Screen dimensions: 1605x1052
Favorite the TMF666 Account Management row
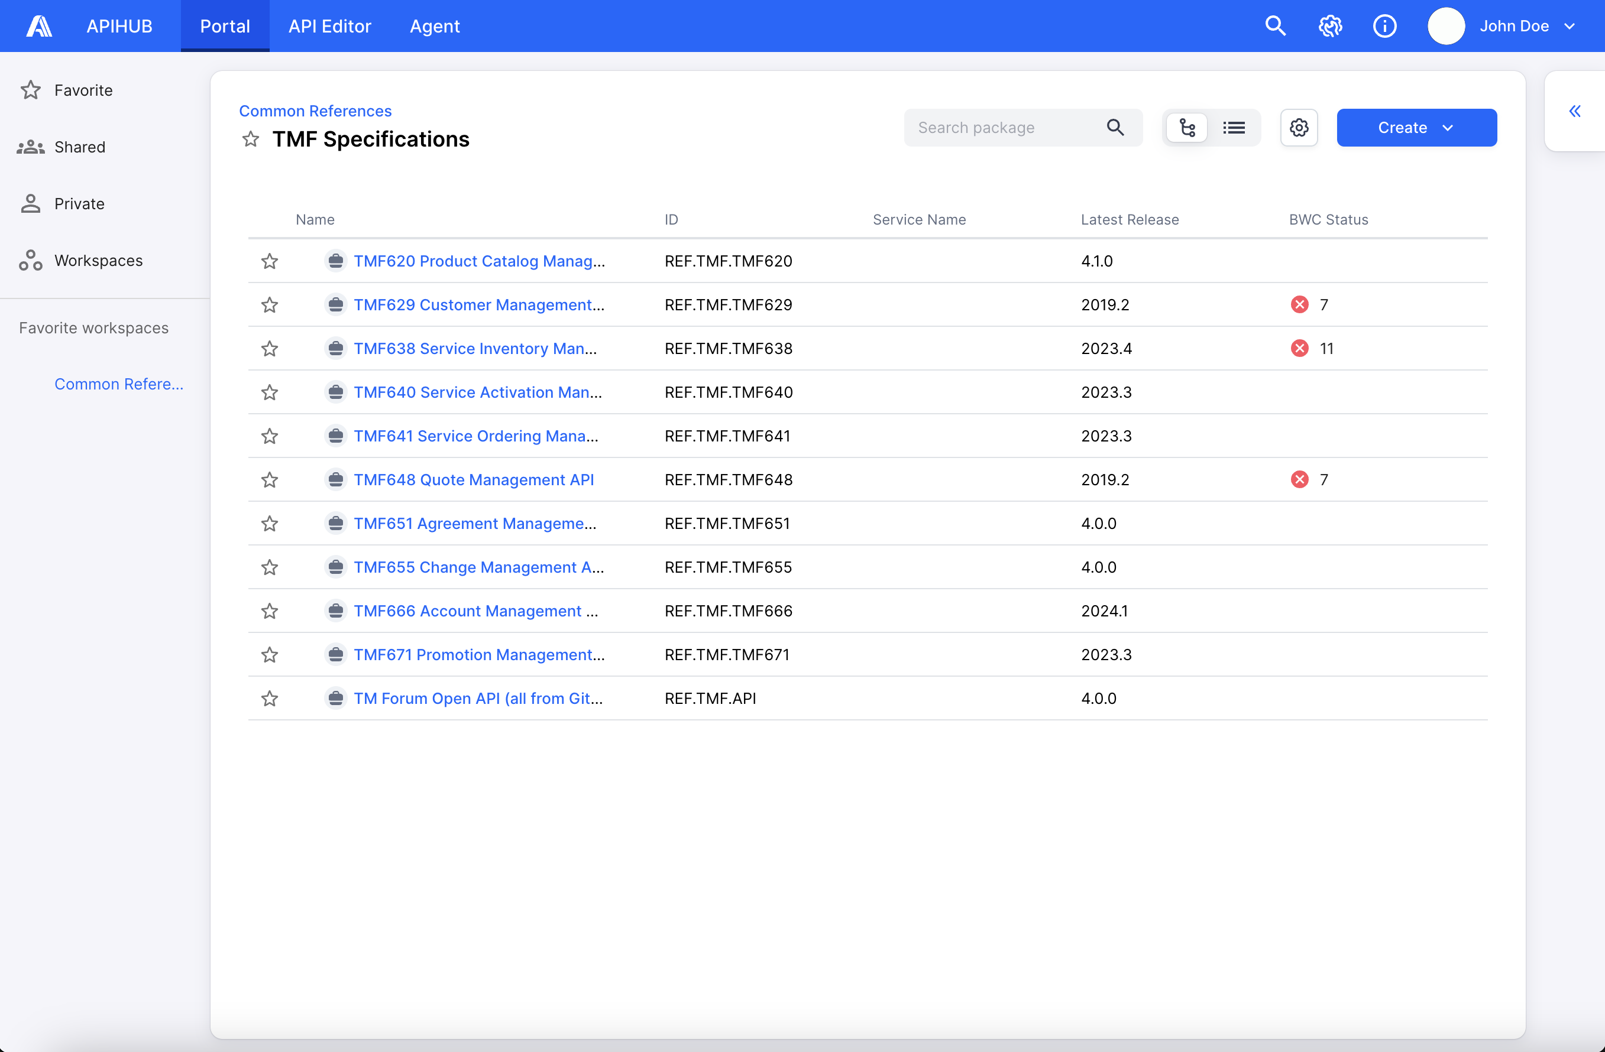pyautogui.click(x=270, y=611)
